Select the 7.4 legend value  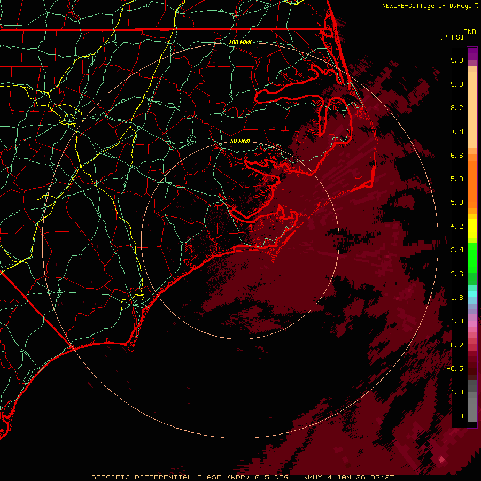(457, 131)
